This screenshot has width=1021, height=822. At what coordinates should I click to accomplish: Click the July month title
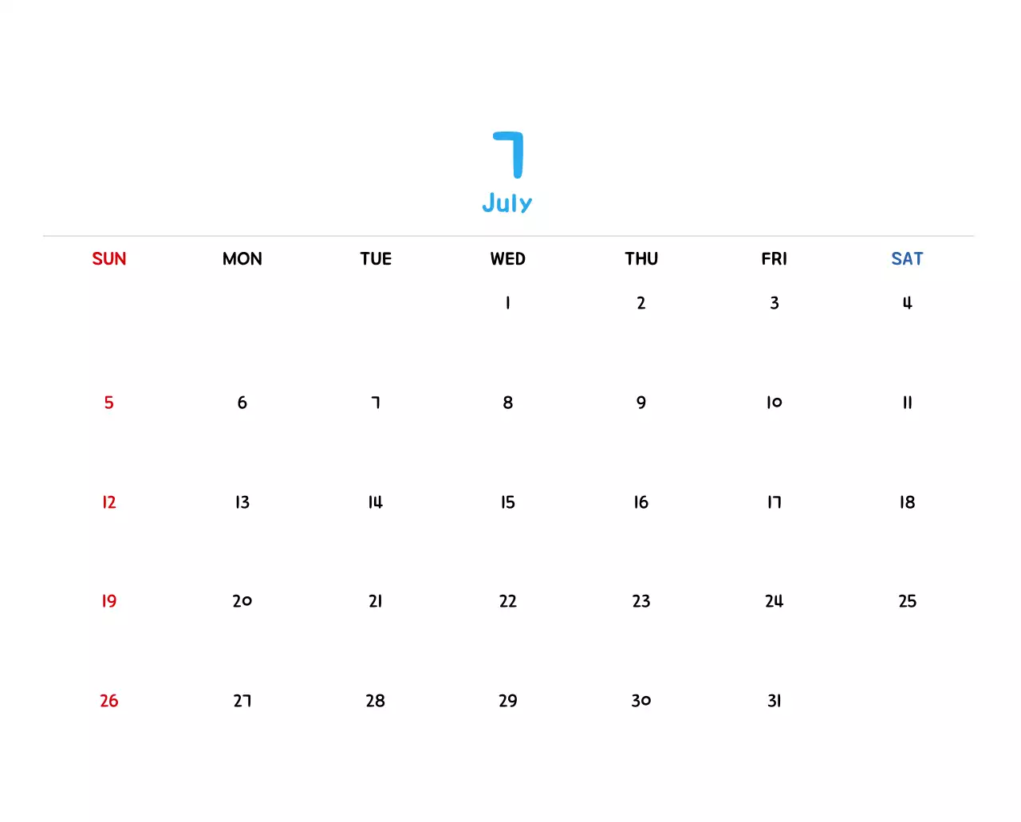(507, 203)
